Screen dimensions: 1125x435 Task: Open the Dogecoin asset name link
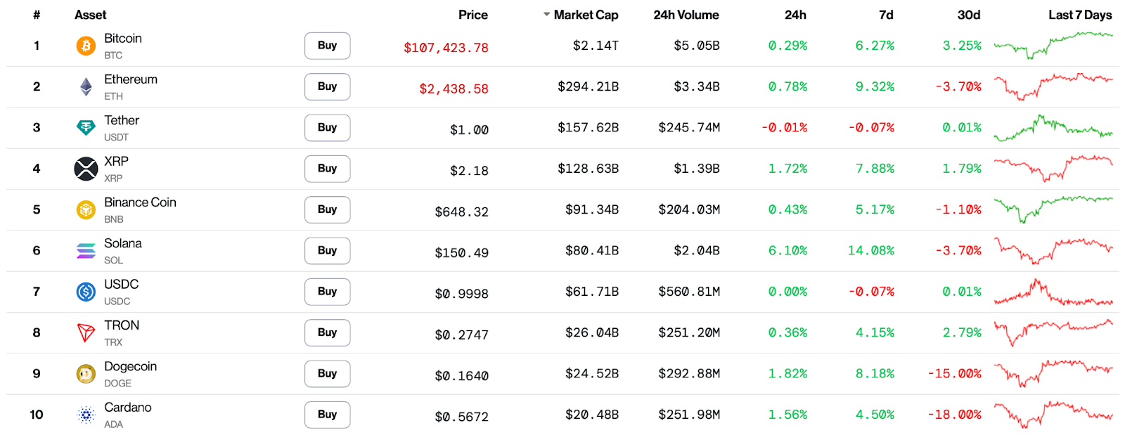click(130, 366)
